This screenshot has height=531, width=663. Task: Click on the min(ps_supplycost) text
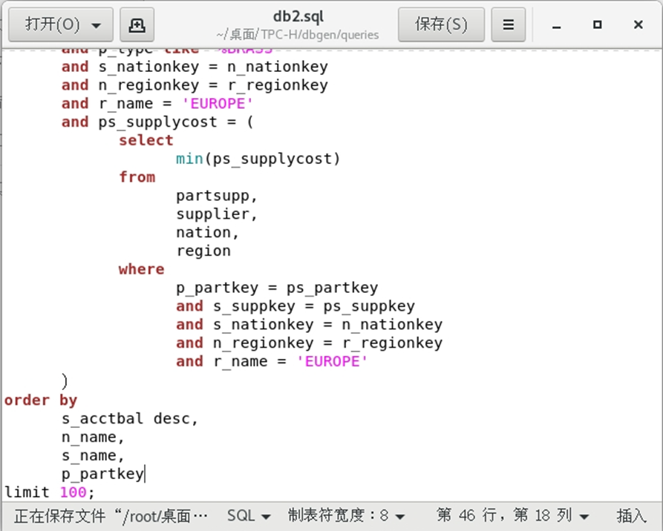coord(258,159)
